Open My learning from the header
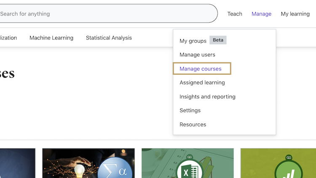 coord(295,14)
